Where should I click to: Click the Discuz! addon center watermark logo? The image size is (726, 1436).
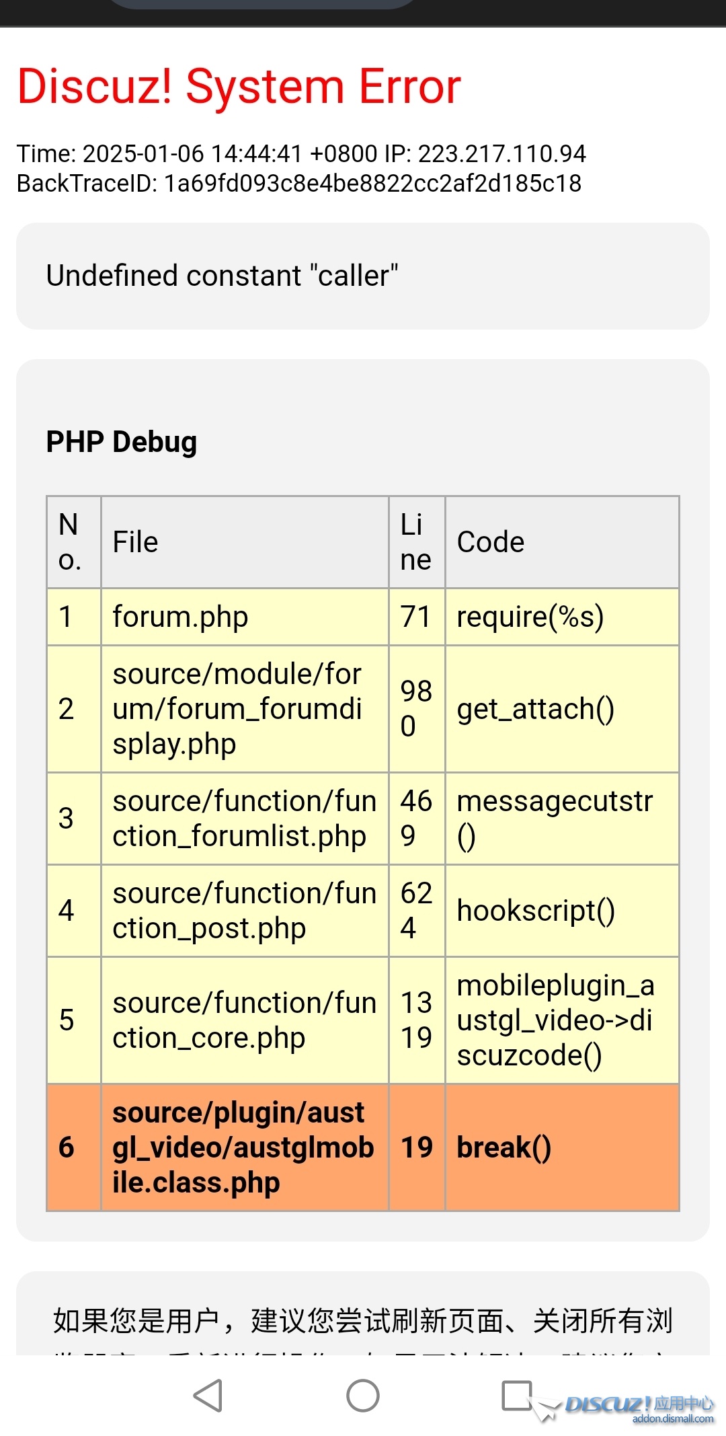(639, 1408)
